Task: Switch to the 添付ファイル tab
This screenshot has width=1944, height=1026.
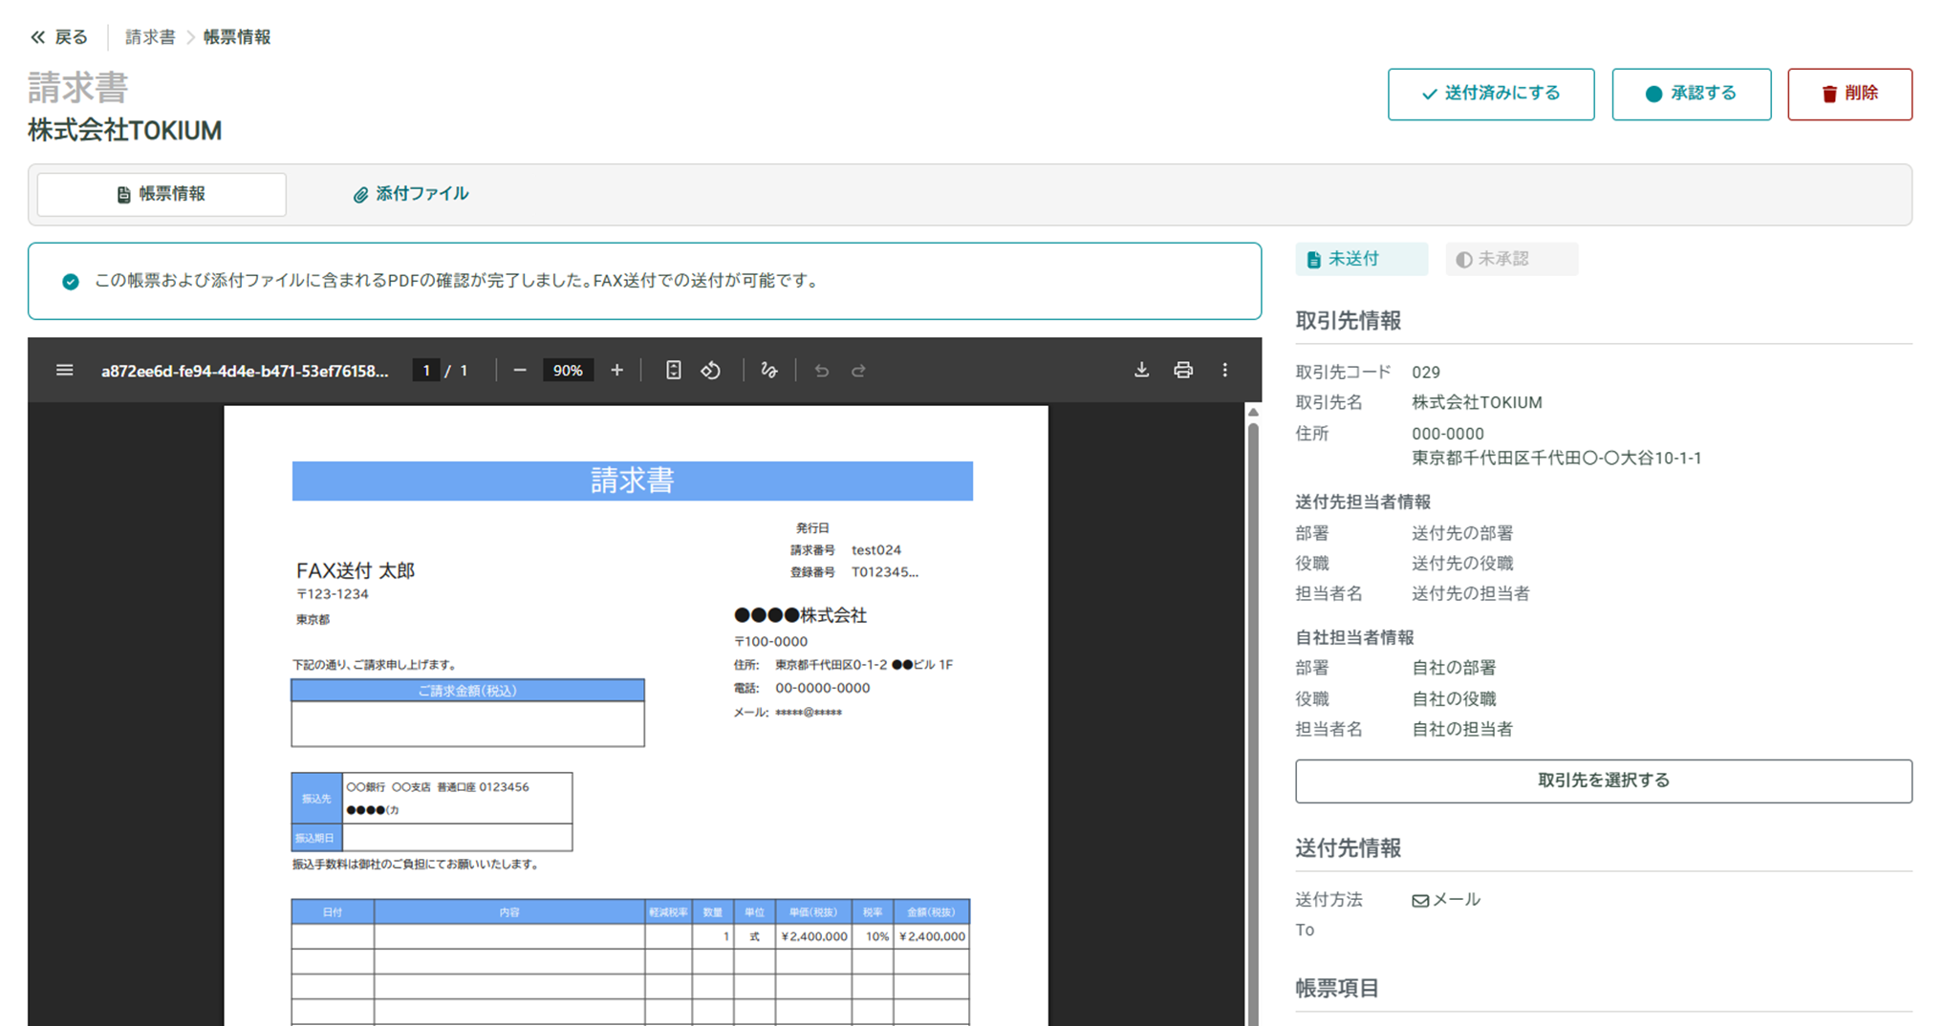Action: pyautogui.click(x=411, y=194)
